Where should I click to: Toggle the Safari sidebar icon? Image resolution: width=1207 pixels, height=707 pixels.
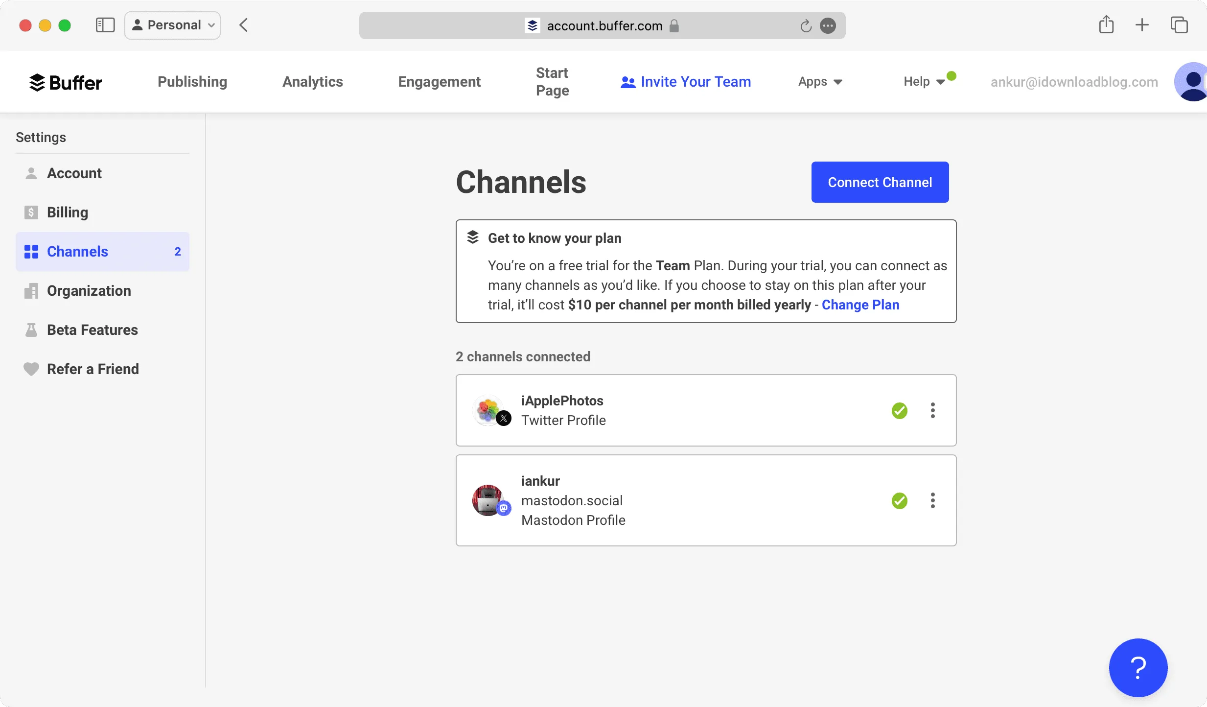click(x=105, y=25)
